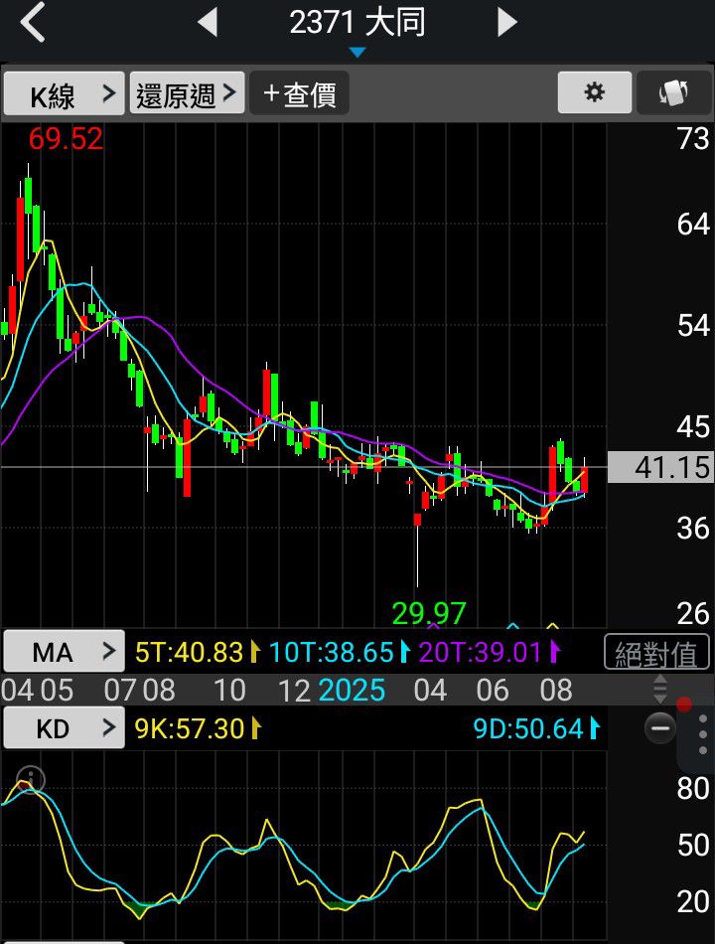Open the MA indicator selector
This screenshot has width=715, height=944.
(64, 652)
